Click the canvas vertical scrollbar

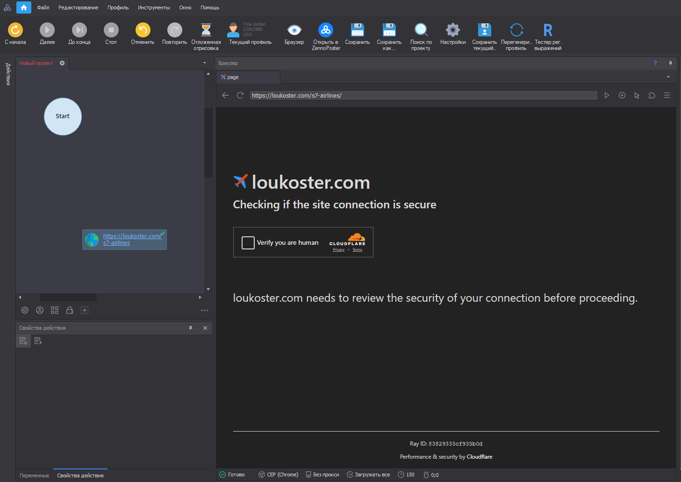[208, 142]
